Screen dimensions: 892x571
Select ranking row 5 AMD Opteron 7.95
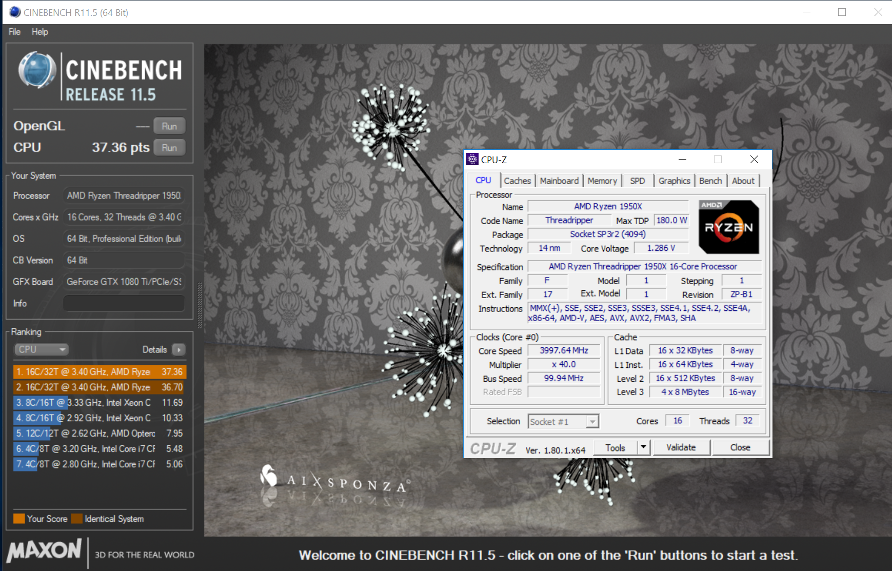coord(100,433)
